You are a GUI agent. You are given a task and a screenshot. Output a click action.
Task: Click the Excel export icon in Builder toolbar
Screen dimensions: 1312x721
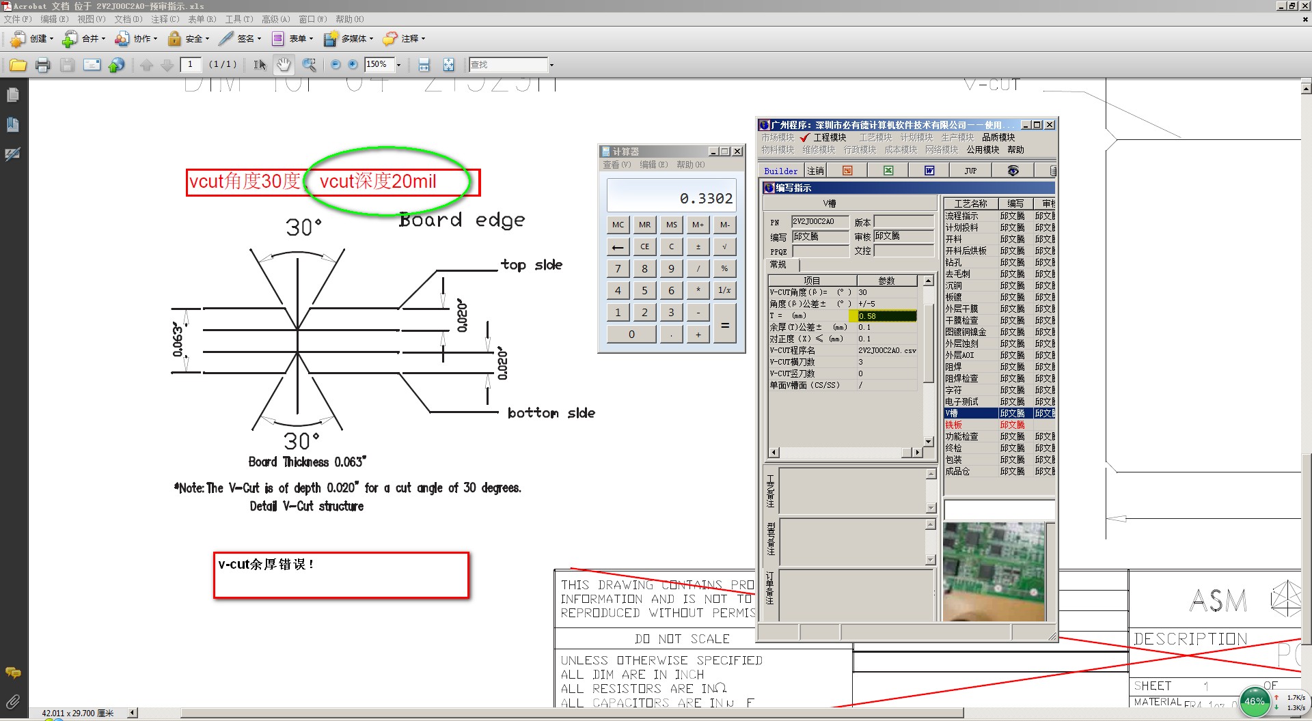click(x=888, y=171)
